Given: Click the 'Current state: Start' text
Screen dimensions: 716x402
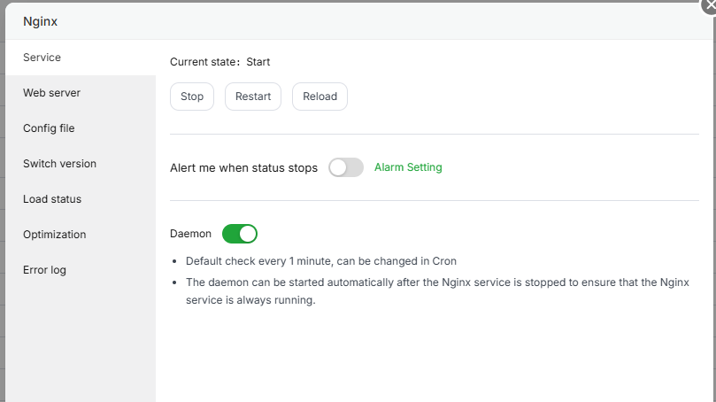Looking at the screenshot, I should click(220, 62).
